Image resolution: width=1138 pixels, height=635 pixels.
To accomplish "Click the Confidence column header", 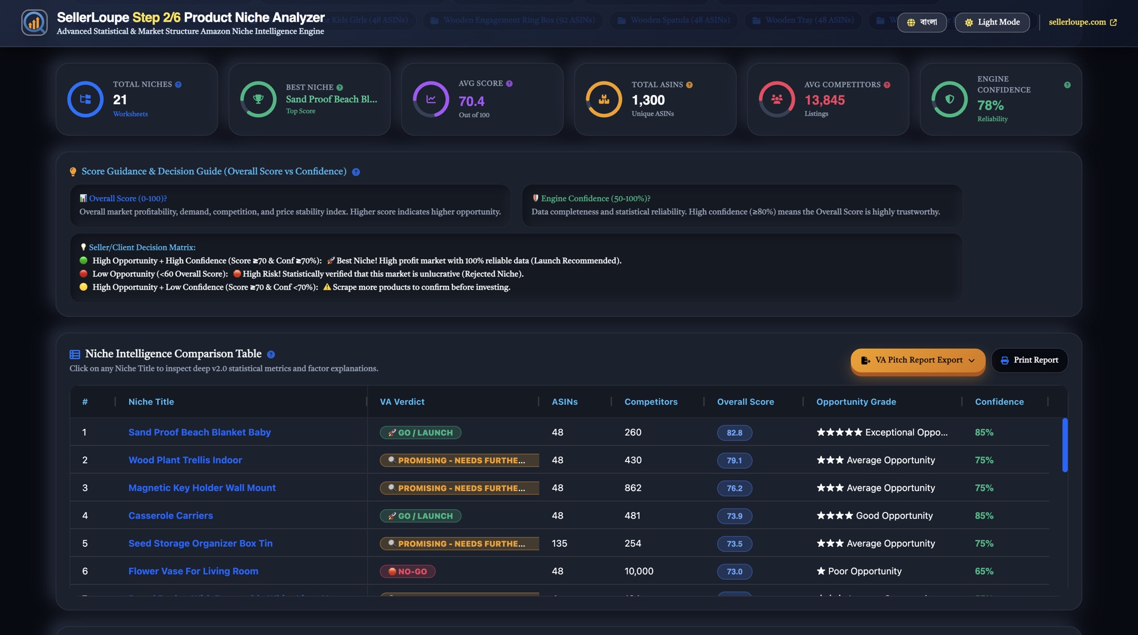I will pyautogui.click(x=999, y=402).
